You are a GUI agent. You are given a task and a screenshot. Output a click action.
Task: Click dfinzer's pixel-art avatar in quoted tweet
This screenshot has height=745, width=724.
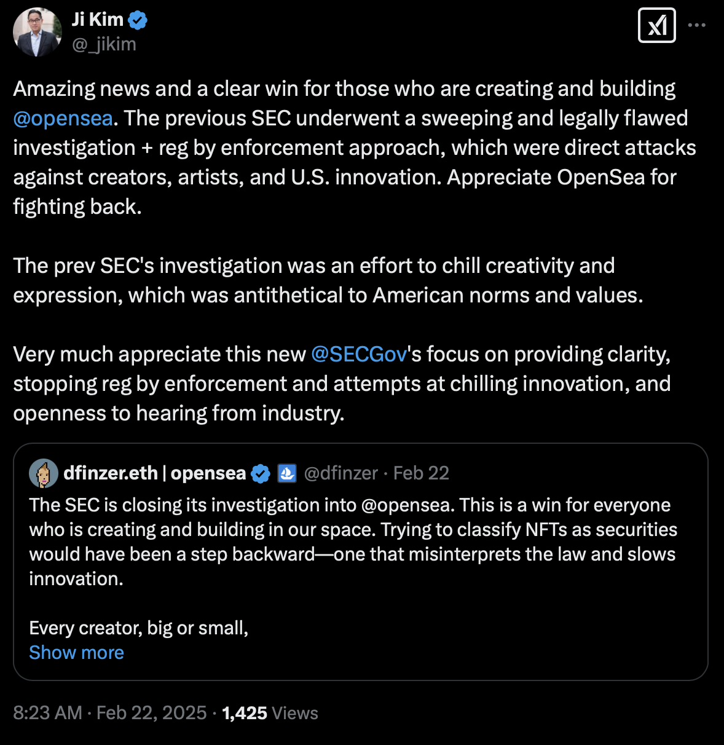pyautogui.click(x=44, y=473)
